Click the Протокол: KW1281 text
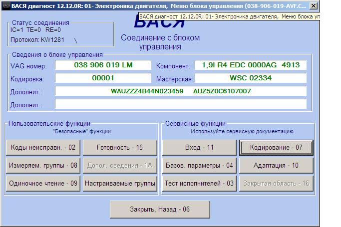This screenshot has width=341, height=227. click(x=37, y=40)
